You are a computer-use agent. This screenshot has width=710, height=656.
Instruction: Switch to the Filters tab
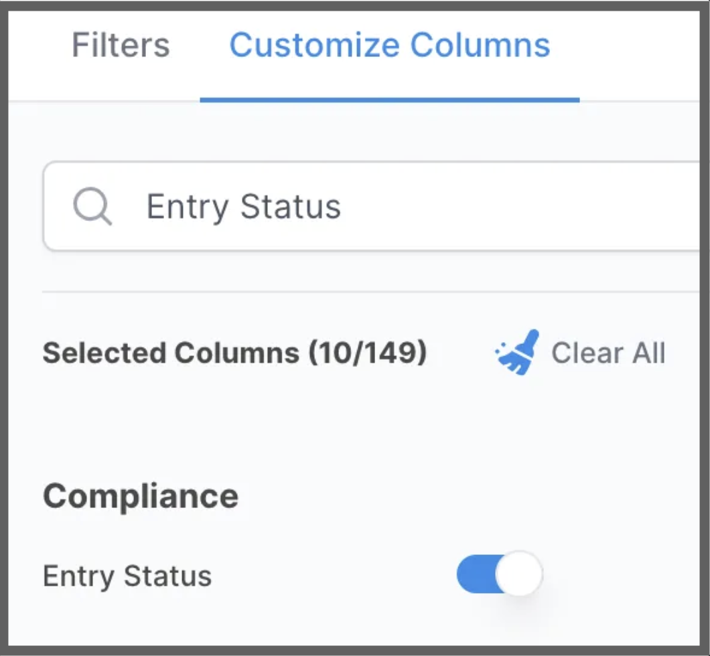tap(121, 46)
